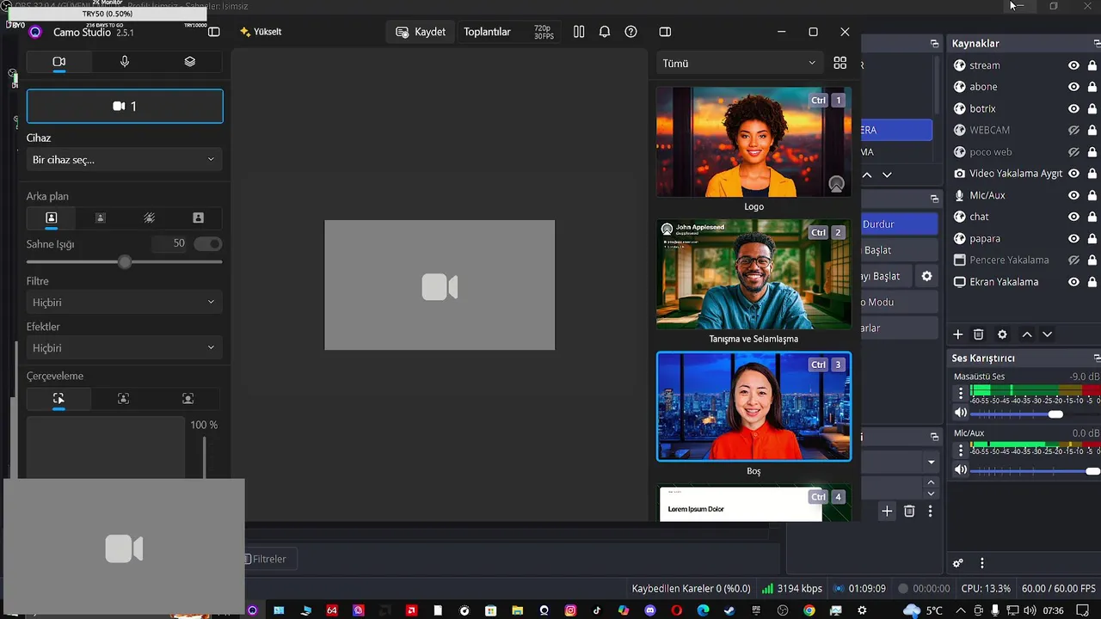The width and height of the screenshot is (1101, 619).
Task: Open the Filtre dropdown
Action: coord(125,302)
